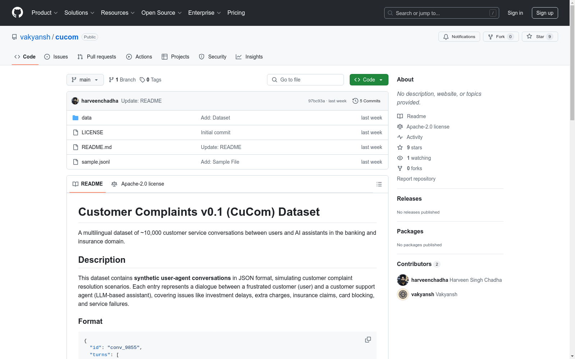Click the Go to file search field
The height and width of the screenshot is (359, 575).
click(305, 80)
